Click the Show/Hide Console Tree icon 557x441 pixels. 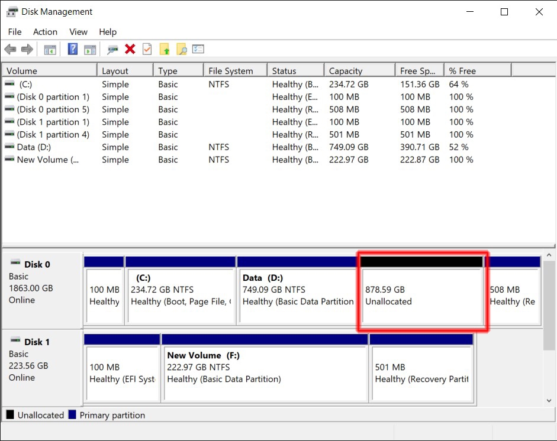[50, 49]
